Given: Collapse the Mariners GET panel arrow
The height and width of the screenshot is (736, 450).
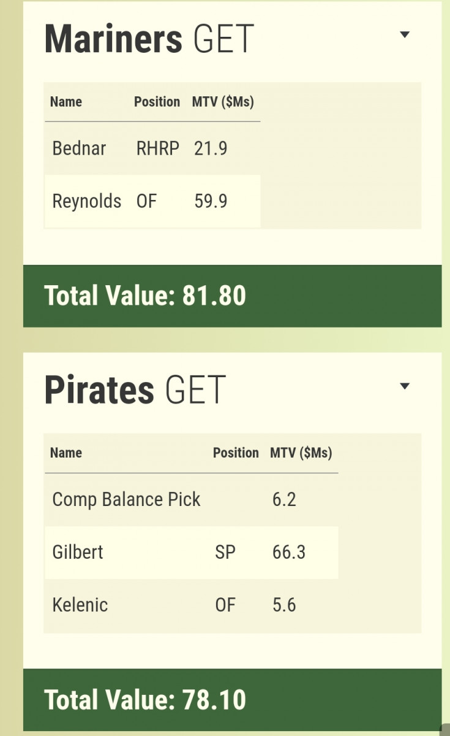Looking at the screenshot, I should 404,35.
